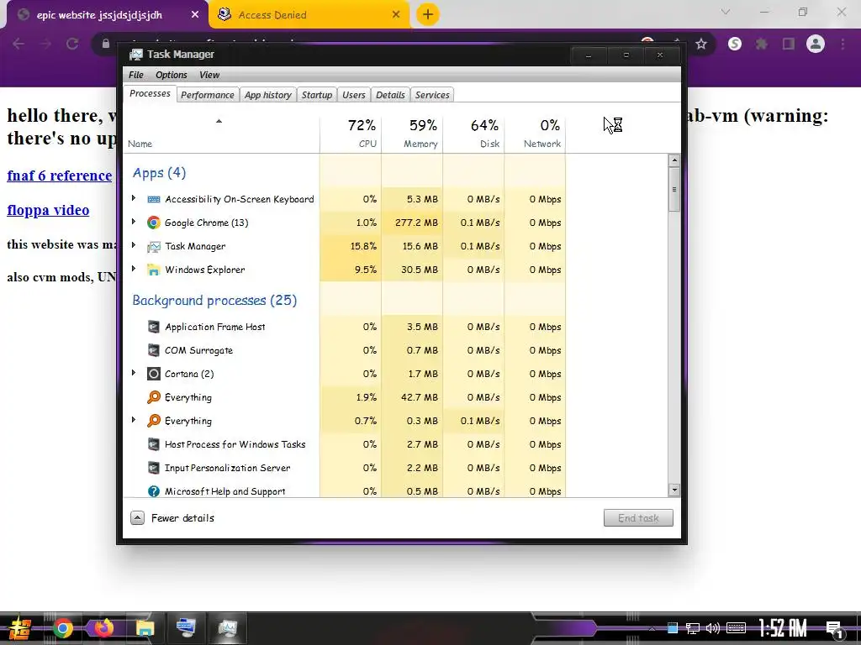The height and width of the screenshot is (645, 861).
Task: Click the Chrome profile avatar icon
Action: (816, 44)
